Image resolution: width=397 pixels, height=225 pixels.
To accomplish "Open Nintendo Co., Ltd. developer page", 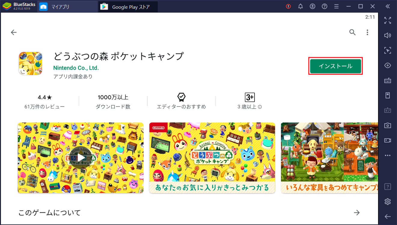I will click(76, 68).
